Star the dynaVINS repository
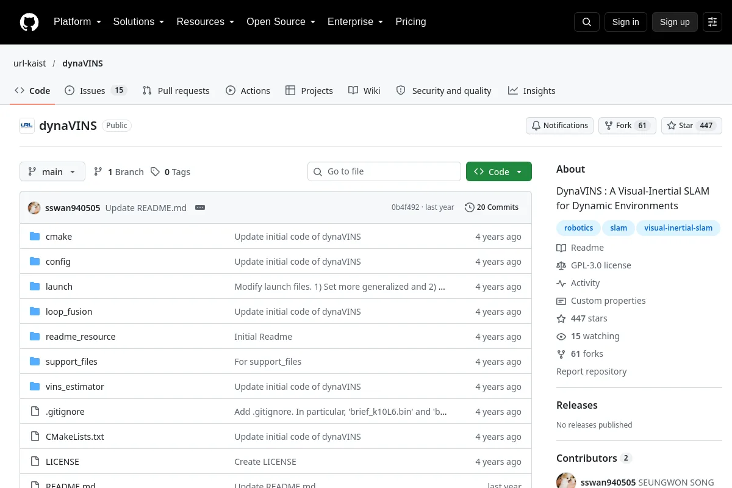Screen dimensions: 732x488 pyautogui.click(x=692, y=126)
